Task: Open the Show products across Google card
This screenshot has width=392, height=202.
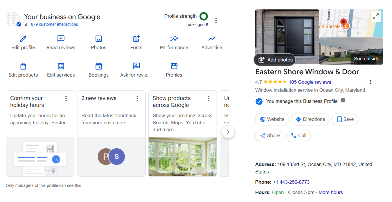Action: coord(183,133)
